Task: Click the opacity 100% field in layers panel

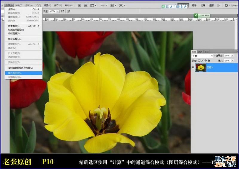Action: (227, 56)
